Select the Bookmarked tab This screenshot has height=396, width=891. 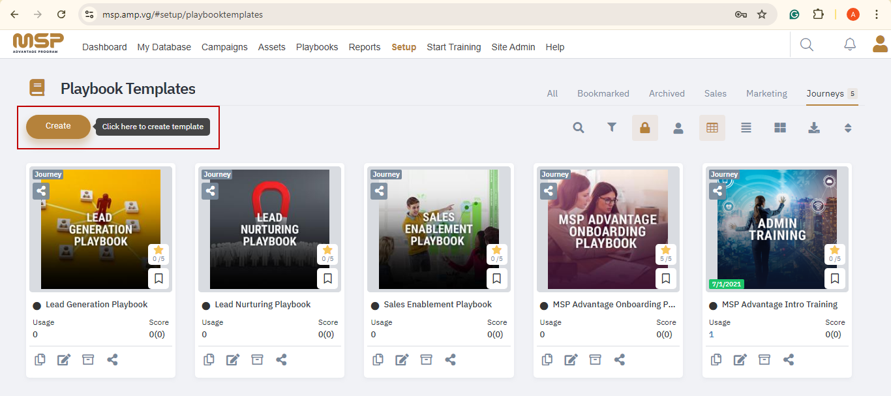[603, 93]
